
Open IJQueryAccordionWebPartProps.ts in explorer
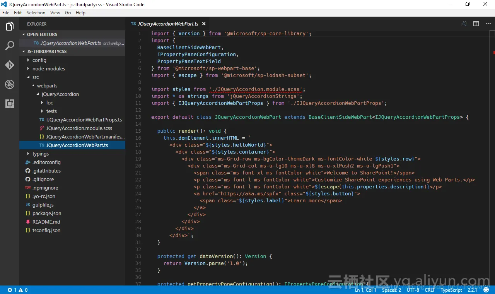[x=72, y=120]
